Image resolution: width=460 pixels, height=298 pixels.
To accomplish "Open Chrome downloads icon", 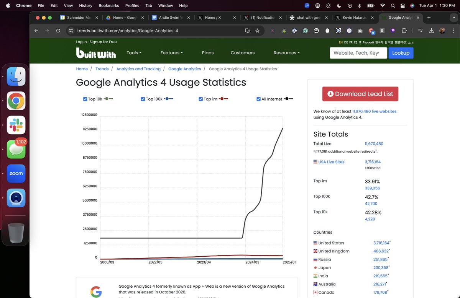I will tap(431, 31).
